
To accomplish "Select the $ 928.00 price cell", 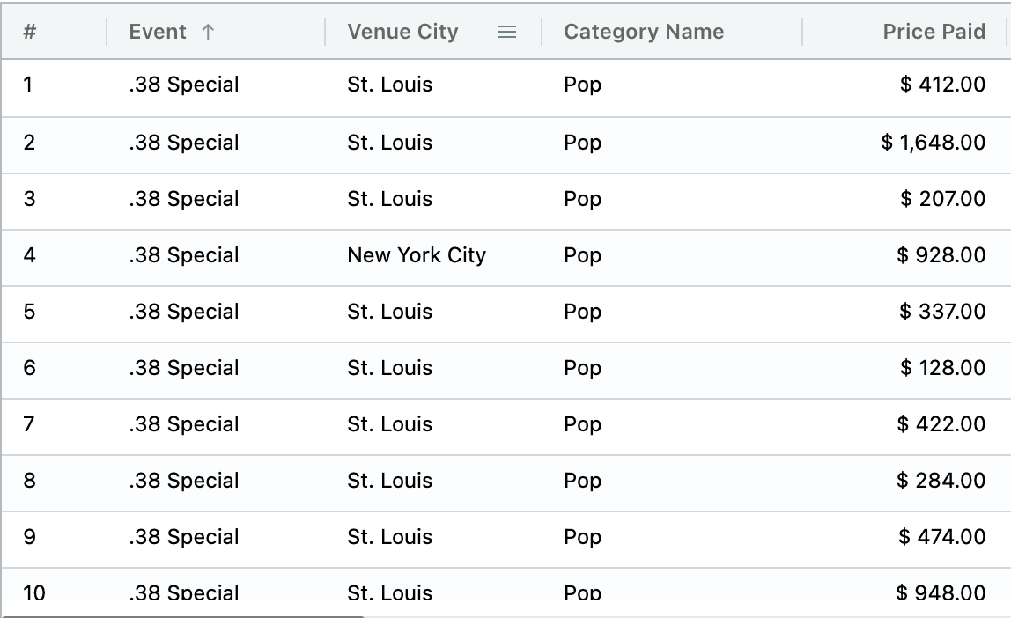I will tap(941, 255).
